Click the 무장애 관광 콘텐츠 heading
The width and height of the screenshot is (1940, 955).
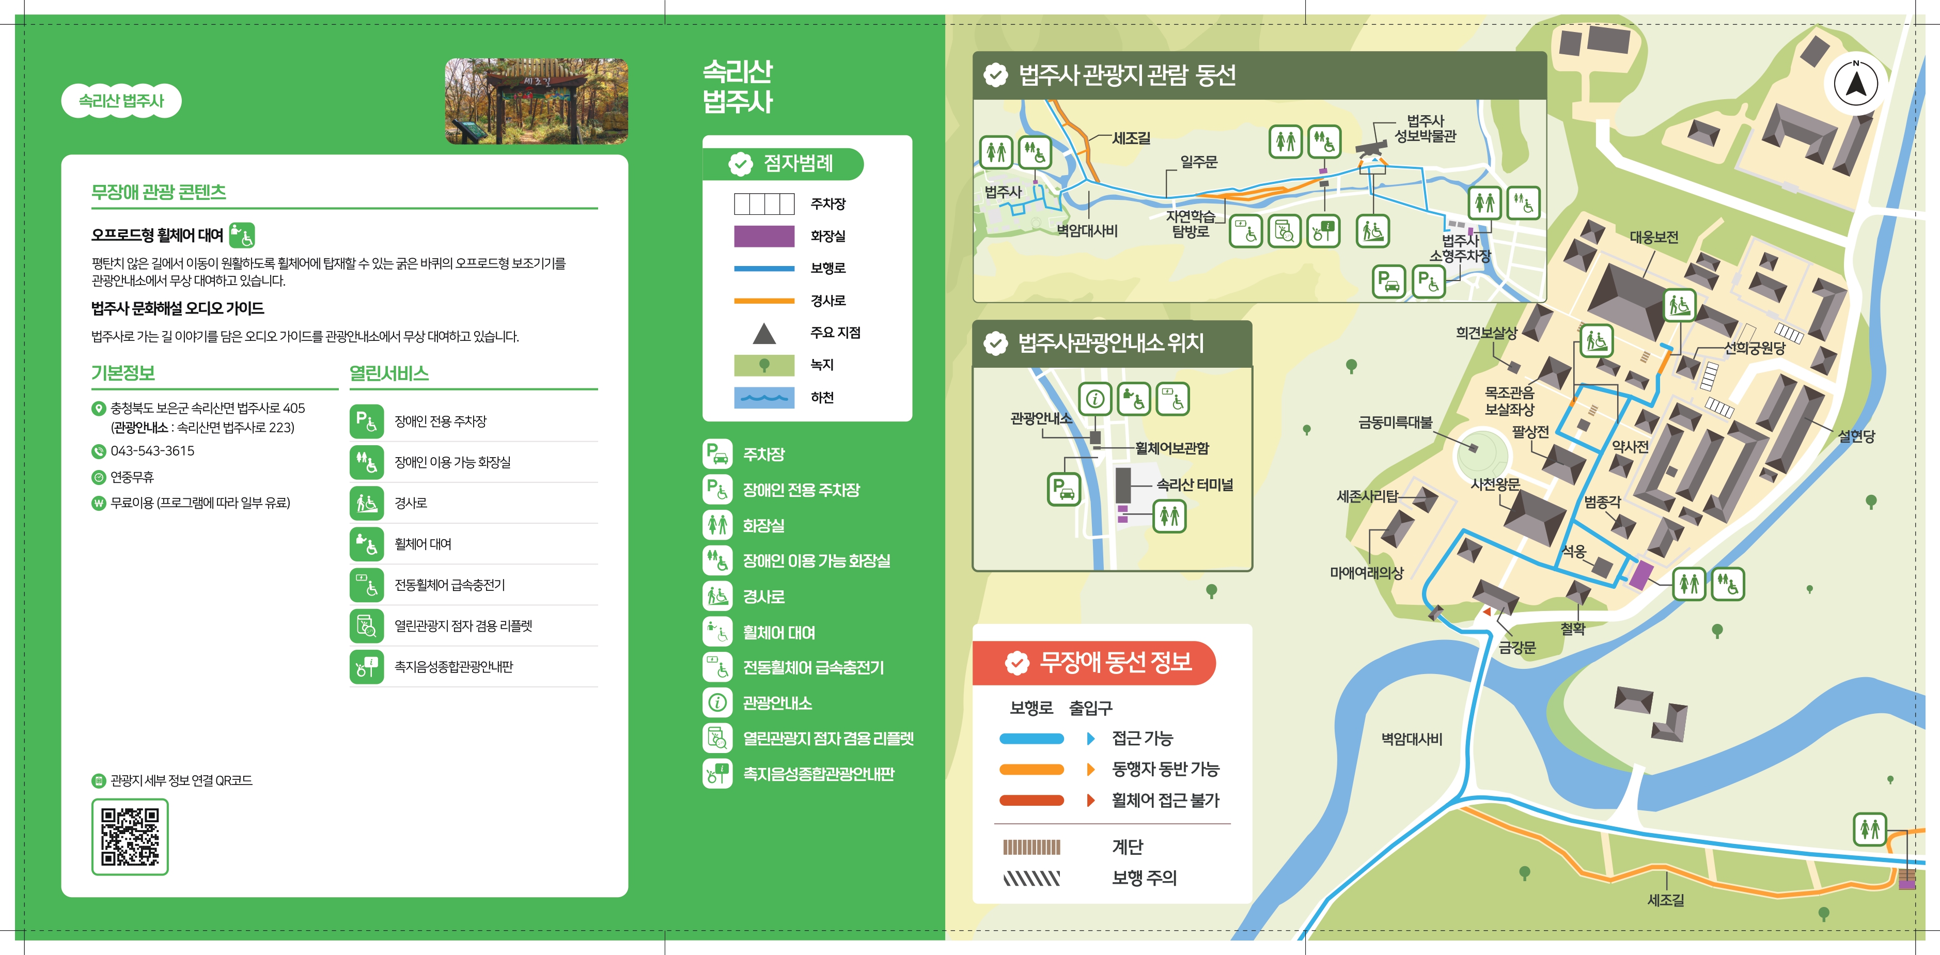click(x=159, y=191)
